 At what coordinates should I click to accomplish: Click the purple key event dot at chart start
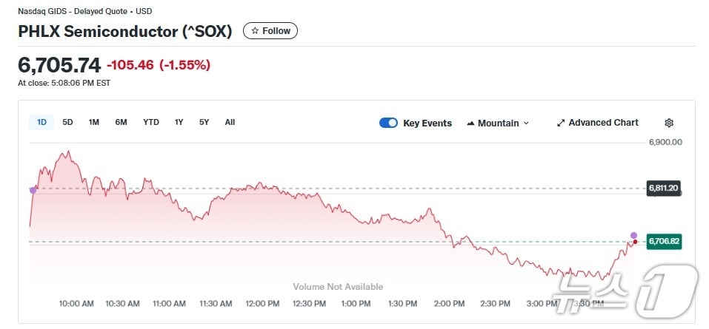point(33,190)
